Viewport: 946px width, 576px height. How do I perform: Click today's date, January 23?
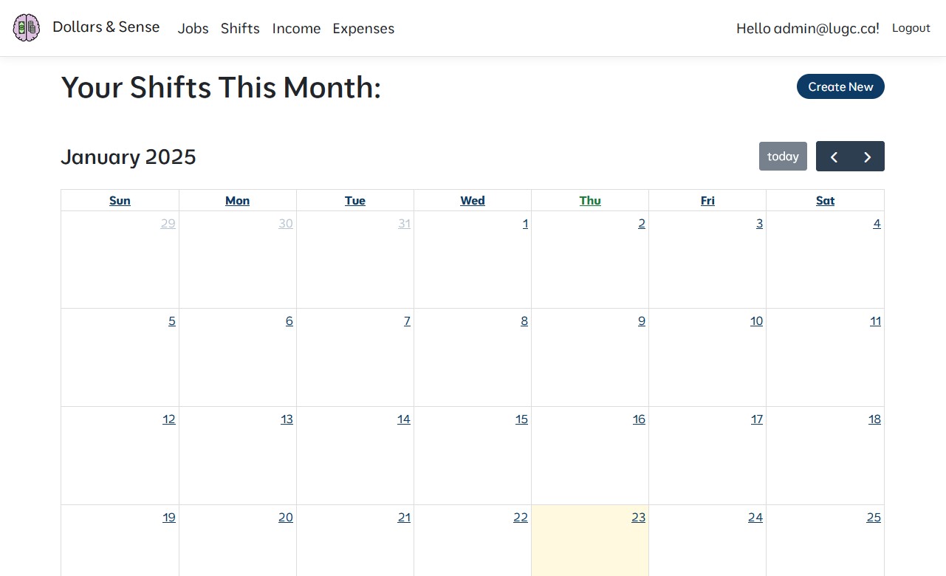pos(638,517)
